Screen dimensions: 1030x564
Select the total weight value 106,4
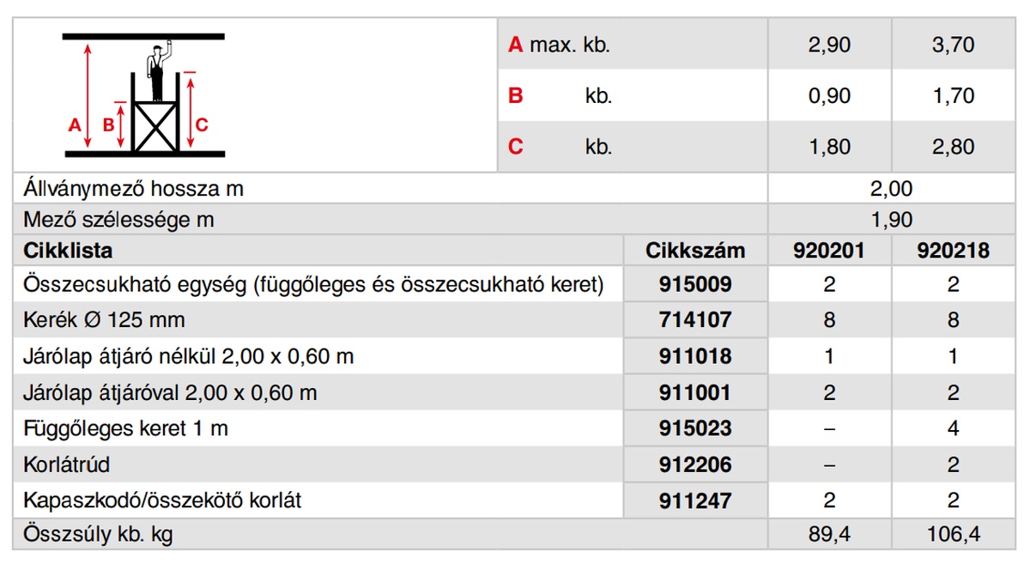pyautogui.click(x=954, y=535)
